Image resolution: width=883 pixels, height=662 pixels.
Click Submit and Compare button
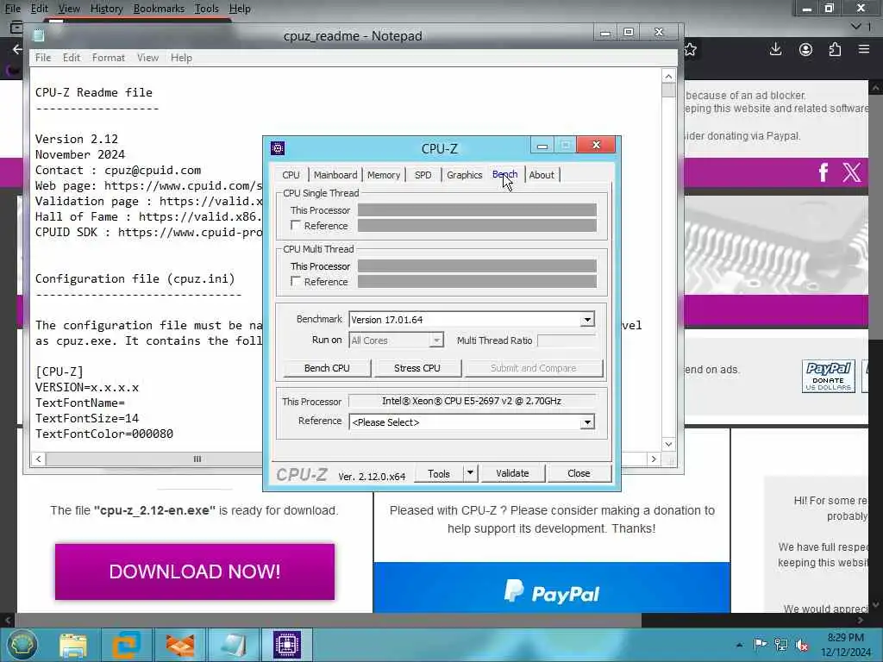click(x=533, y=368)
